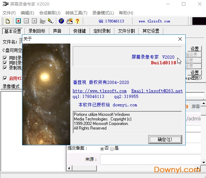This screenshot has width=206, height=178.
Task: Click the 文件名 label
Action: [x=10, y=42]
